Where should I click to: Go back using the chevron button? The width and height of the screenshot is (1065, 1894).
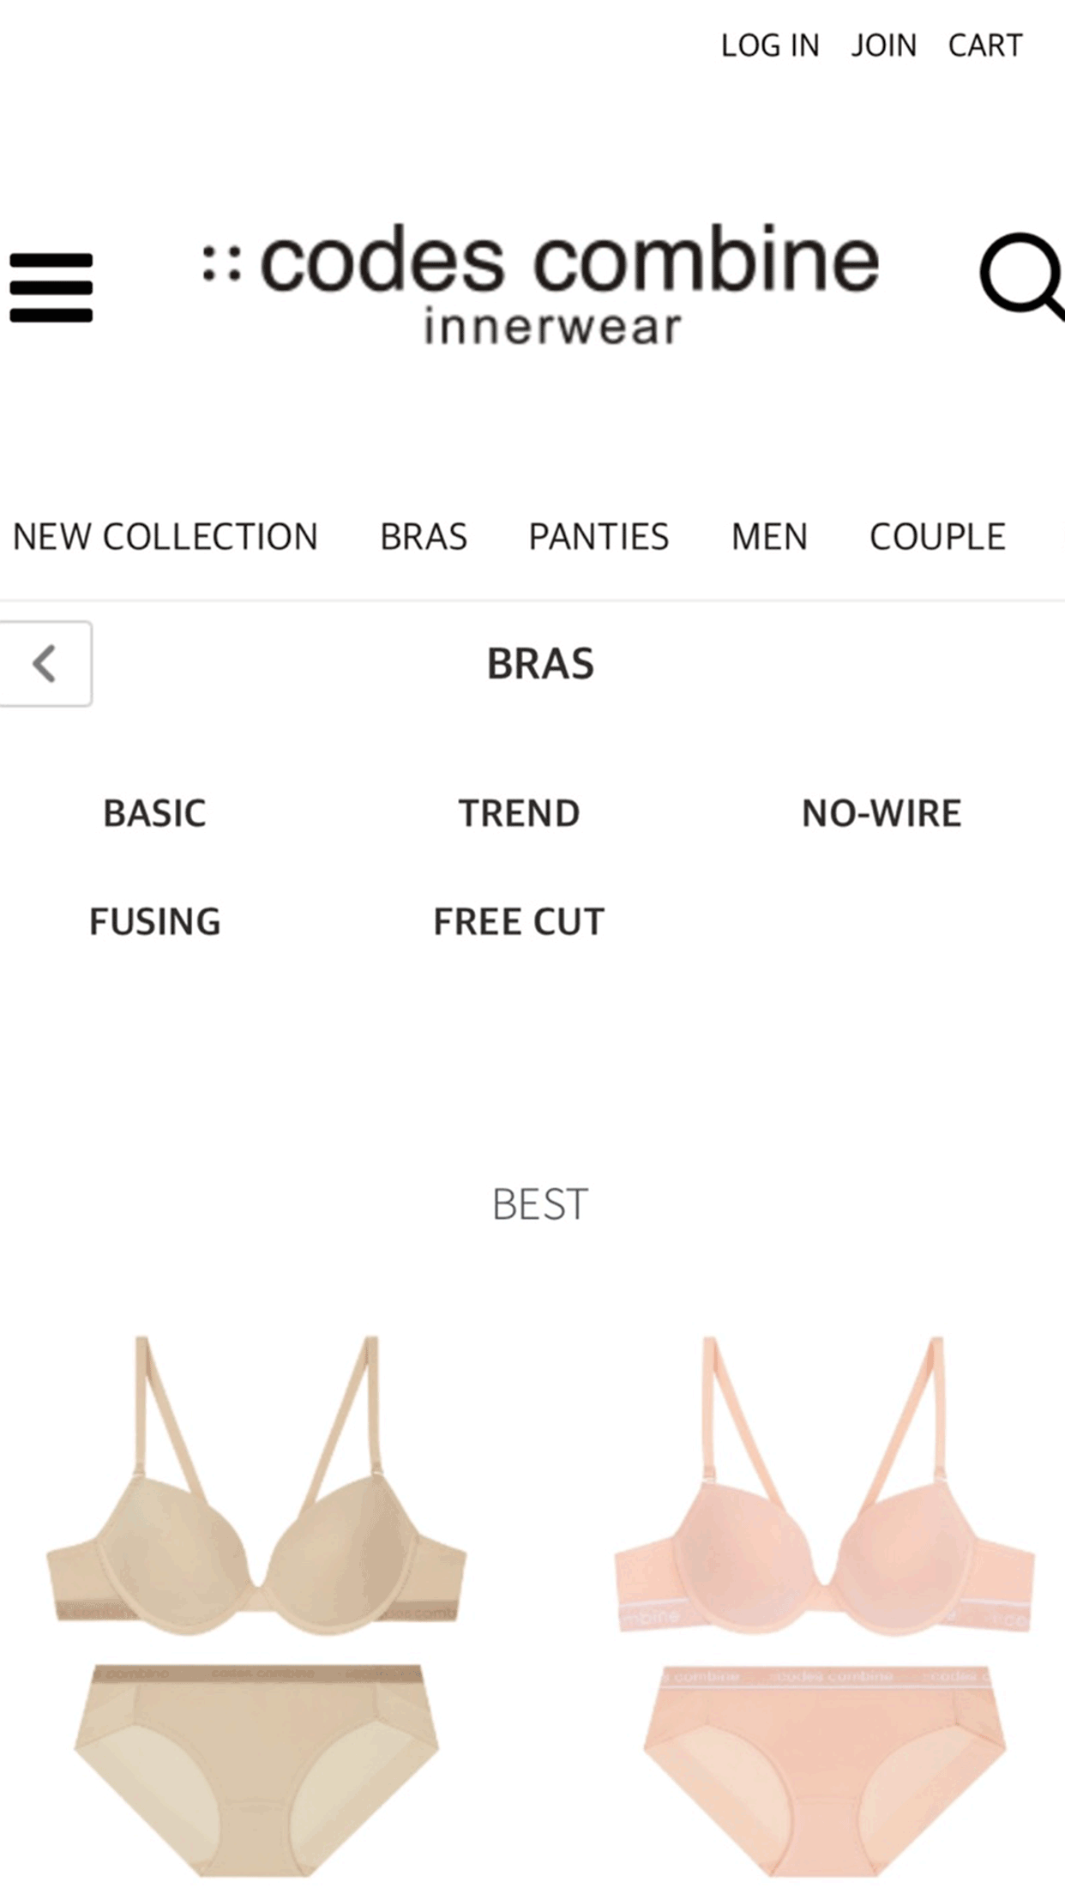click(45, 664)
